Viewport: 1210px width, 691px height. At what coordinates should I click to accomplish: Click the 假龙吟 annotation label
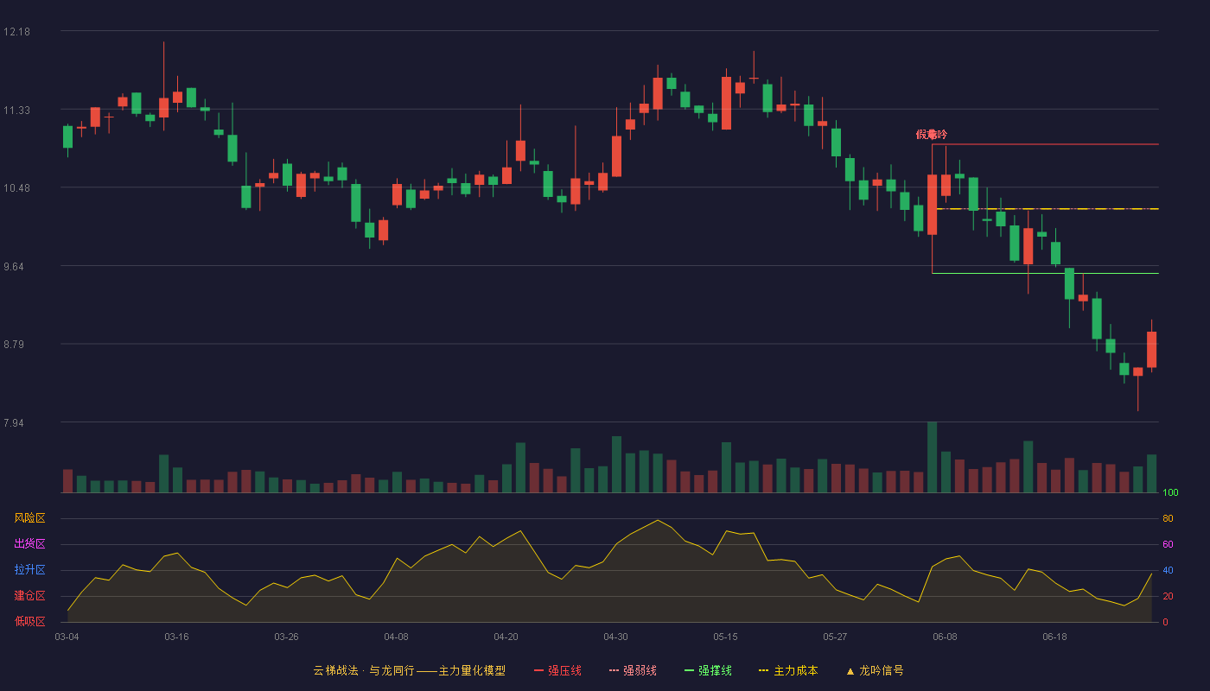click(x=932, y=135)
